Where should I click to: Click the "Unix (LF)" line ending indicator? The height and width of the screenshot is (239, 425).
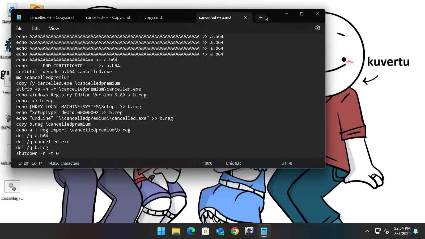coord(233,163)
